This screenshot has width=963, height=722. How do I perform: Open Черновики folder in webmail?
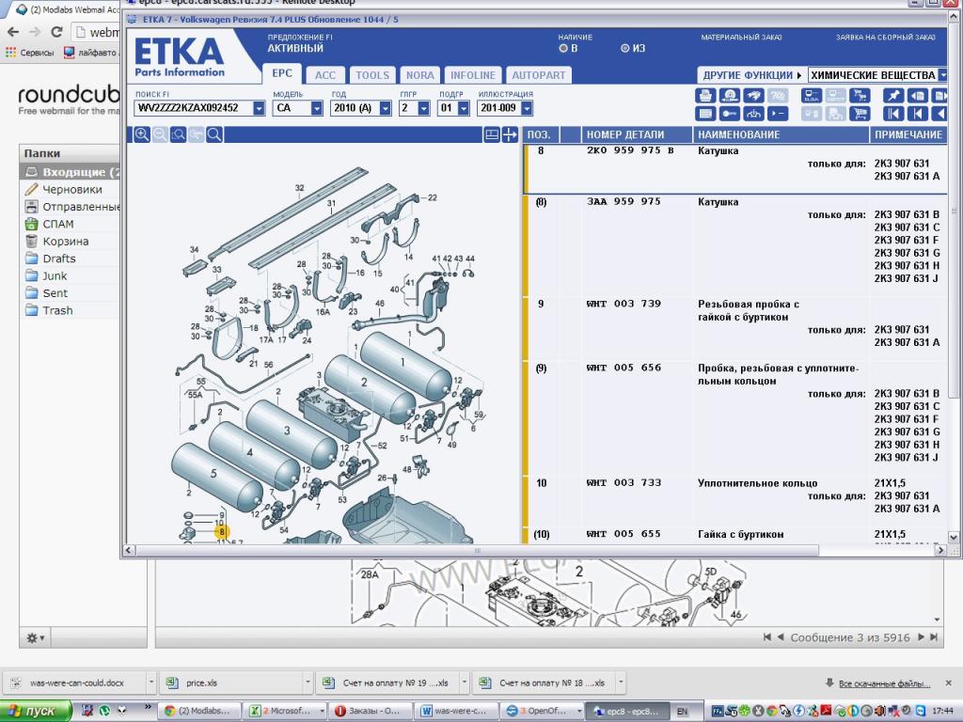[71, 190]
